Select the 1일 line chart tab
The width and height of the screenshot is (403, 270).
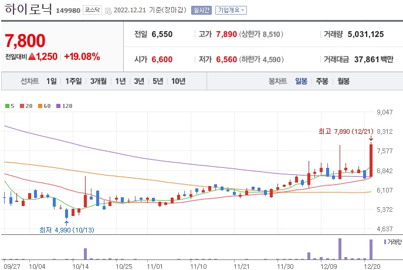point(52,81)
